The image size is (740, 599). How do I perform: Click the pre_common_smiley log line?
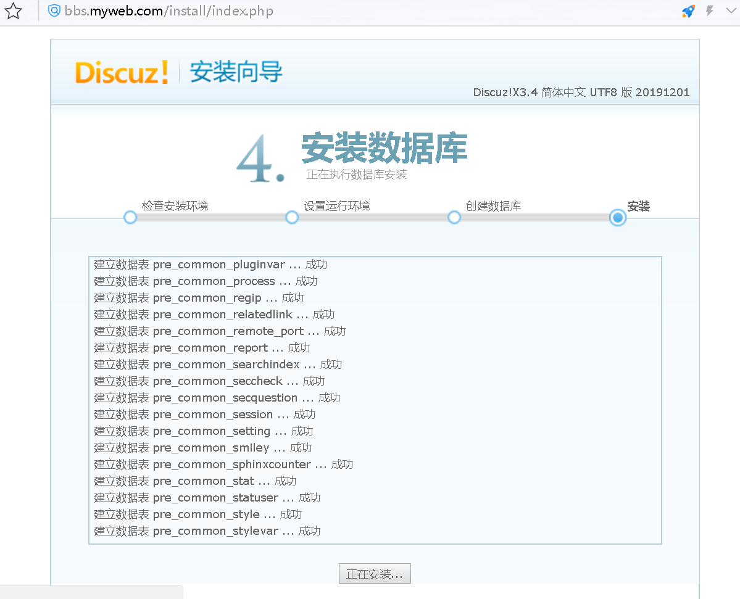point(203,448)
